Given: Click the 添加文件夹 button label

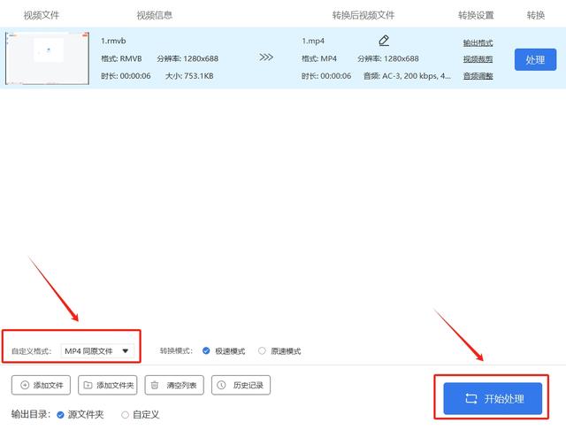Looking at the screenshot, I should [115, 385].
